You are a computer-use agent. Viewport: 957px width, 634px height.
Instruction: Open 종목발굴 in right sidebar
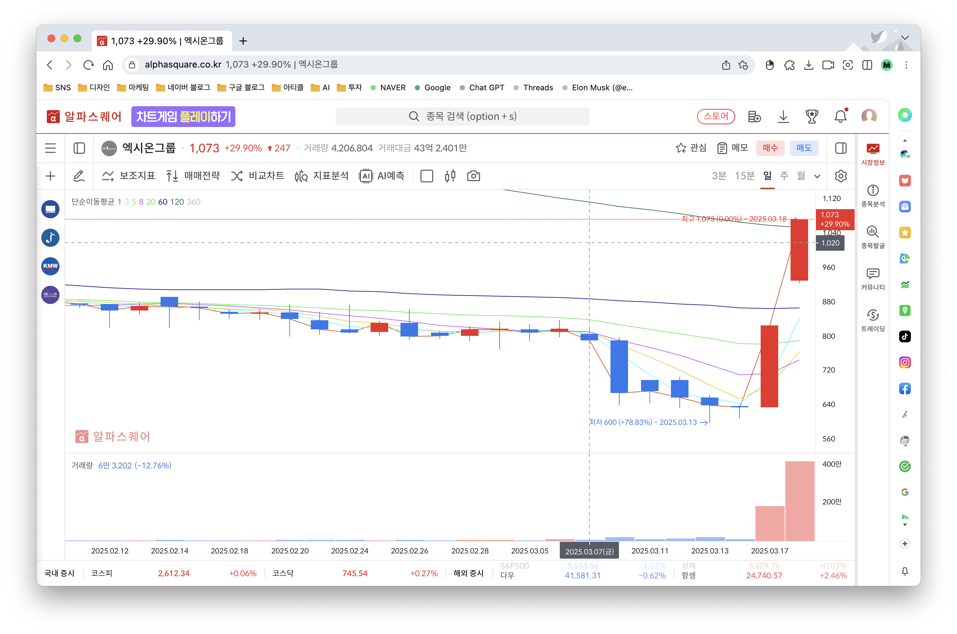pyautogui.click(x=872, y=236)
